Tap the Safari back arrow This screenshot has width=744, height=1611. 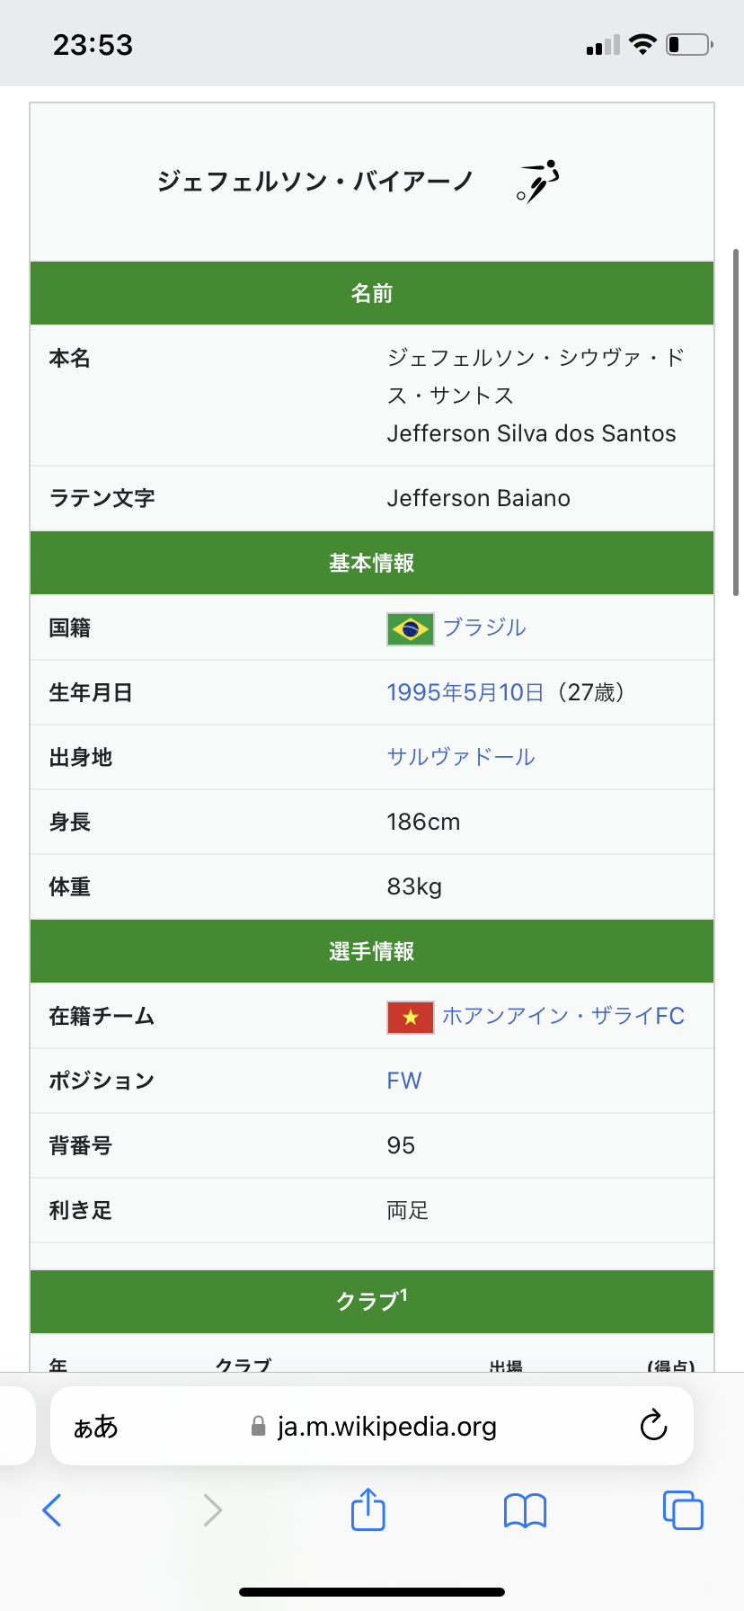pos(52,1510)
